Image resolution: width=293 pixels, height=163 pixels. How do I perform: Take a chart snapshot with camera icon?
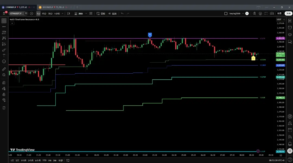click(272, 14)
